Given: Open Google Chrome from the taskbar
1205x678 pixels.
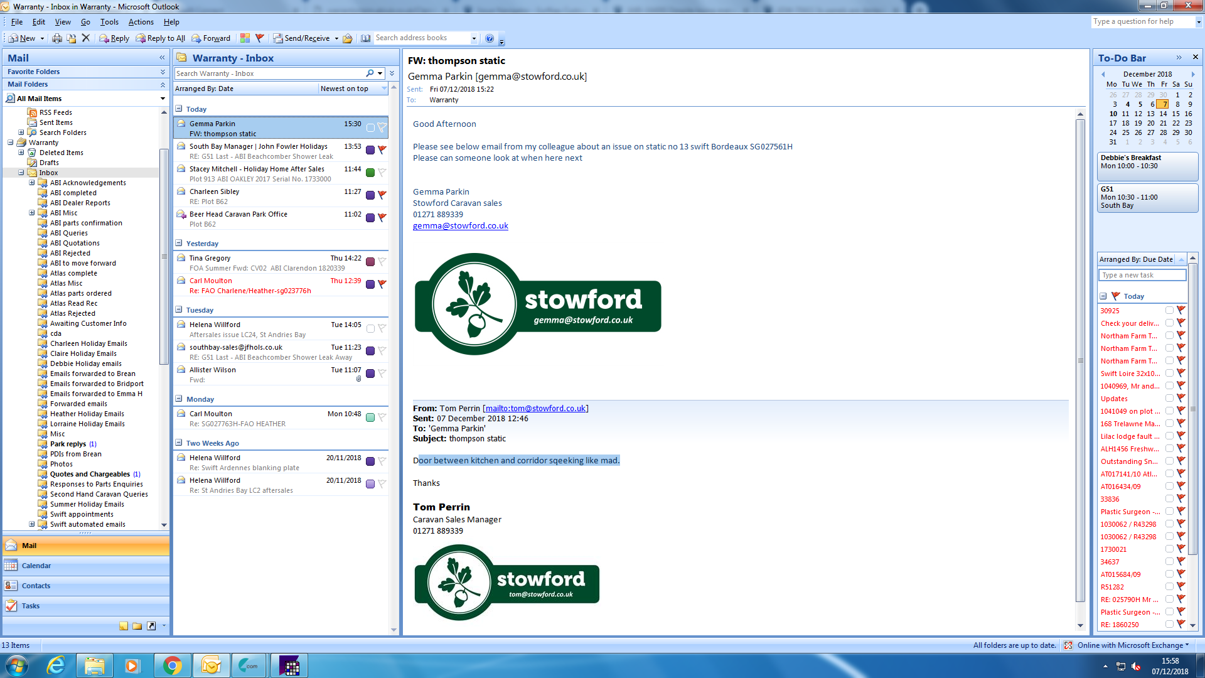Looking at the screenshot, I should point(172,665).
